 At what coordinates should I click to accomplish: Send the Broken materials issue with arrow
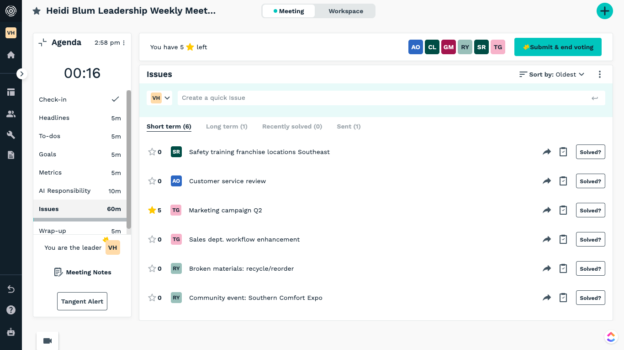click(547, 269)
